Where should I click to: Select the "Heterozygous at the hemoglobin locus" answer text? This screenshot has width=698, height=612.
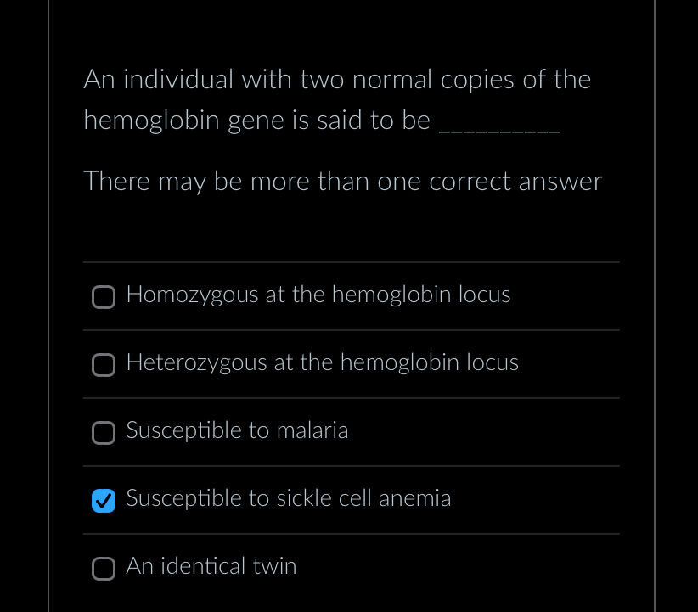tap(322, 364)
